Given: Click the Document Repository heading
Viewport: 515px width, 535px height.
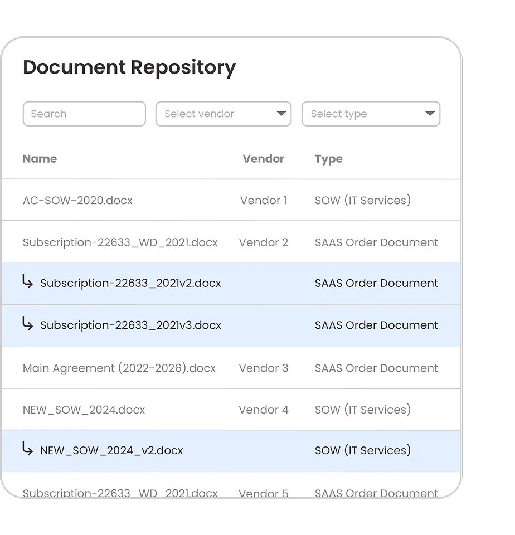Looking at the screenshot, I should [x=129, y=67].
